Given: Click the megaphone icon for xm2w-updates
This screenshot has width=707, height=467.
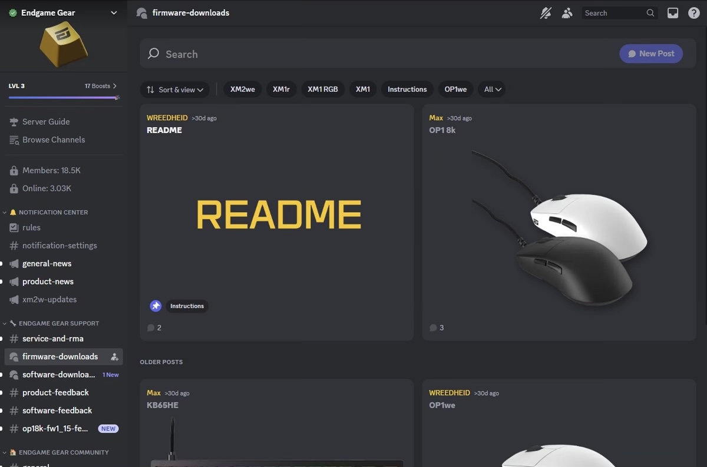Looking at the screenshot, I should [x=14, y=299].
